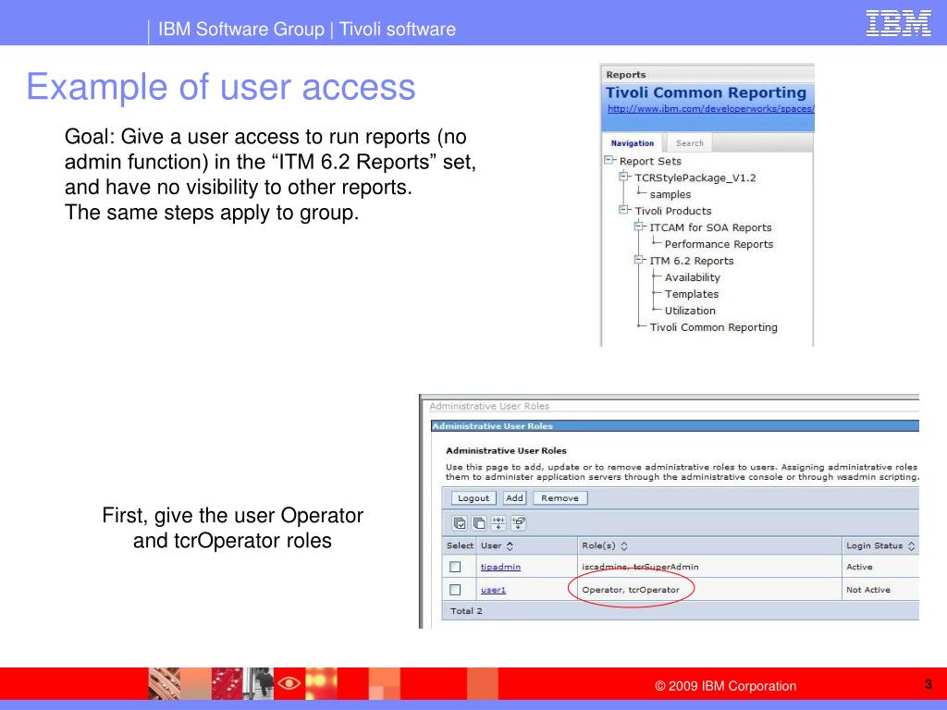Select the ITM 6.2 Reports label
This screenshot has height=710, width=947.
(x=692, y=261)
